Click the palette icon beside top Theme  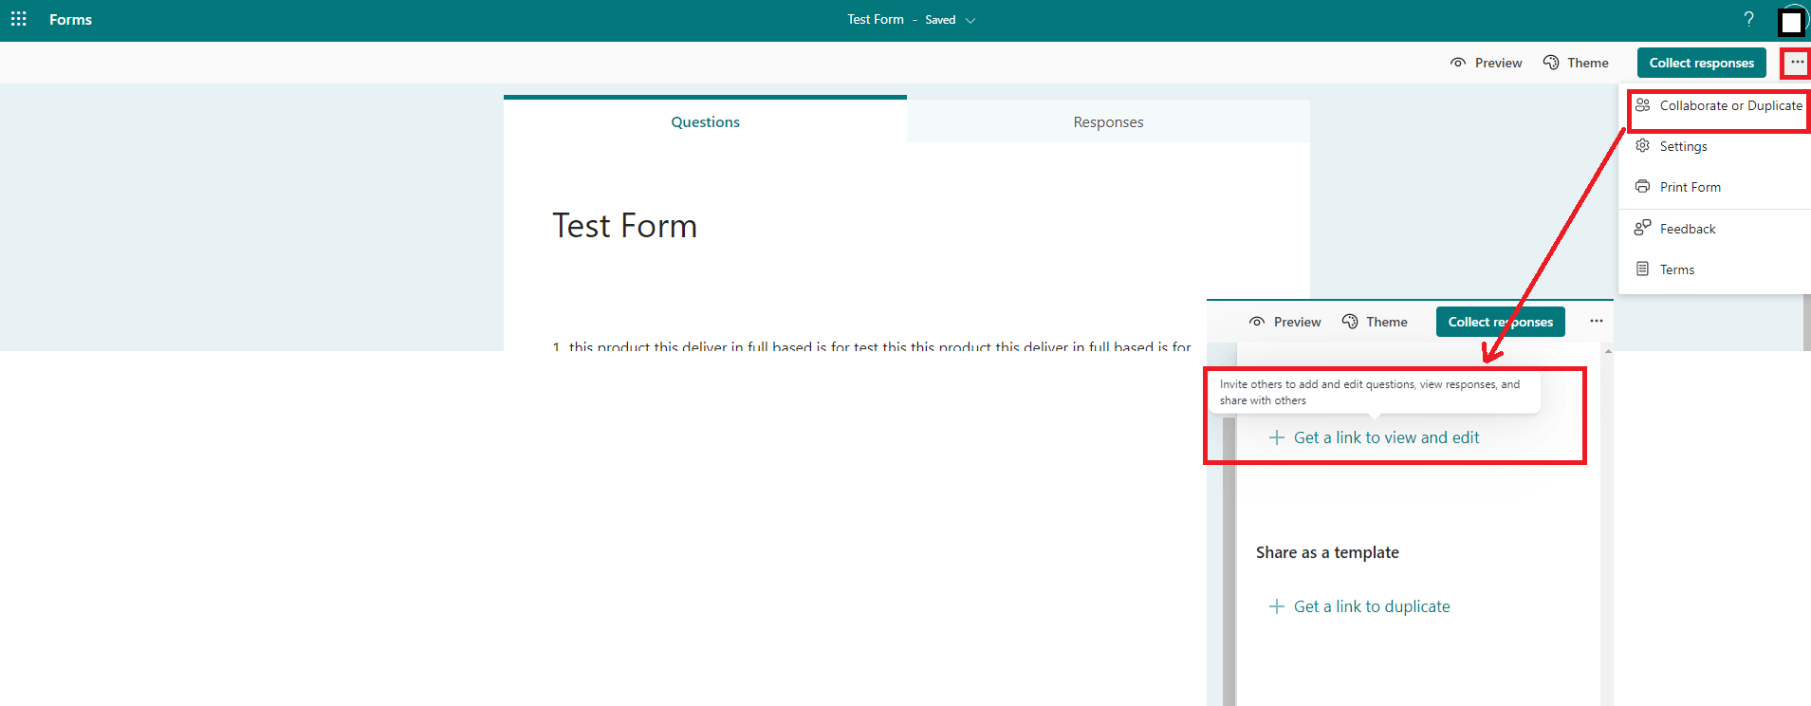click(1551, 63)
